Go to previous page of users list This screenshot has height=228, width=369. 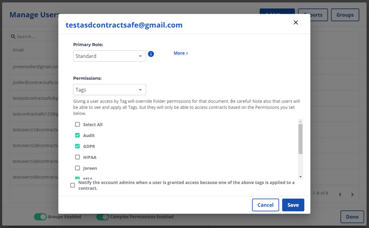coord(340,194)
